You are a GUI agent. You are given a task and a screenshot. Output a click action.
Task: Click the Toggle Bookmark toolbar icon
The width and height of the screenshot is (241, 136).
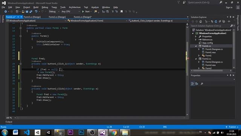pyautogui.click(x=122, y=12)
